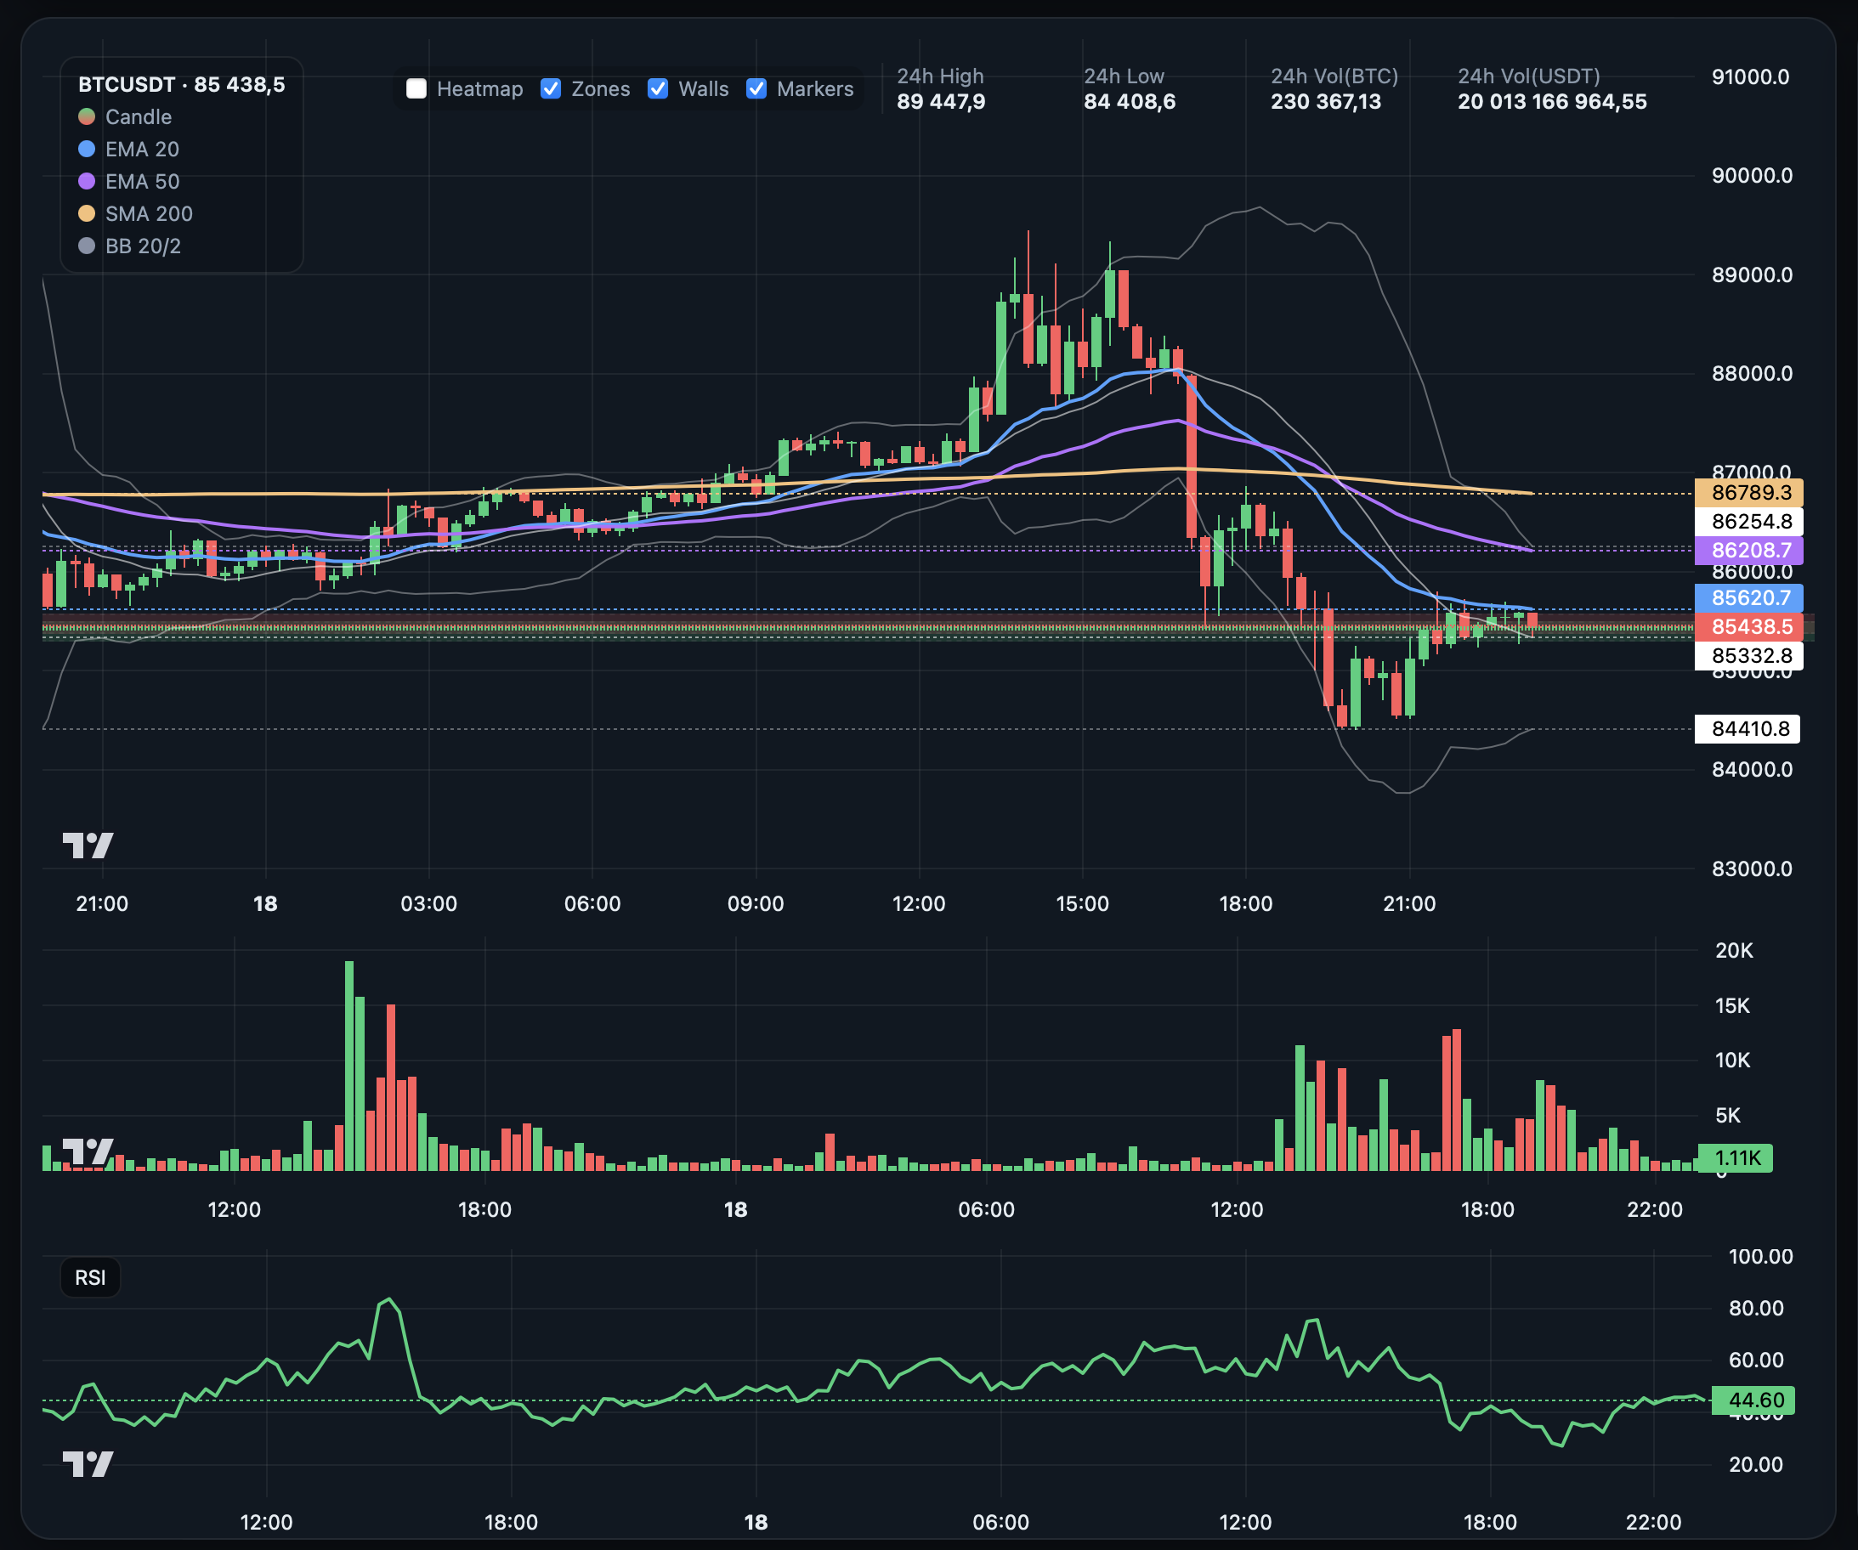Click the 85620.7 EMA 20 price label

click(x=1748, y=597)
